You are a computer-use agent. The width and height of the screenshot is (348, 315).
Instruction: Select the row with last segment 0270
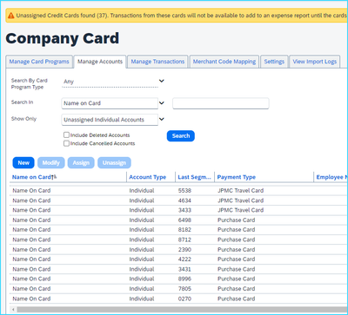coord(178,299)
